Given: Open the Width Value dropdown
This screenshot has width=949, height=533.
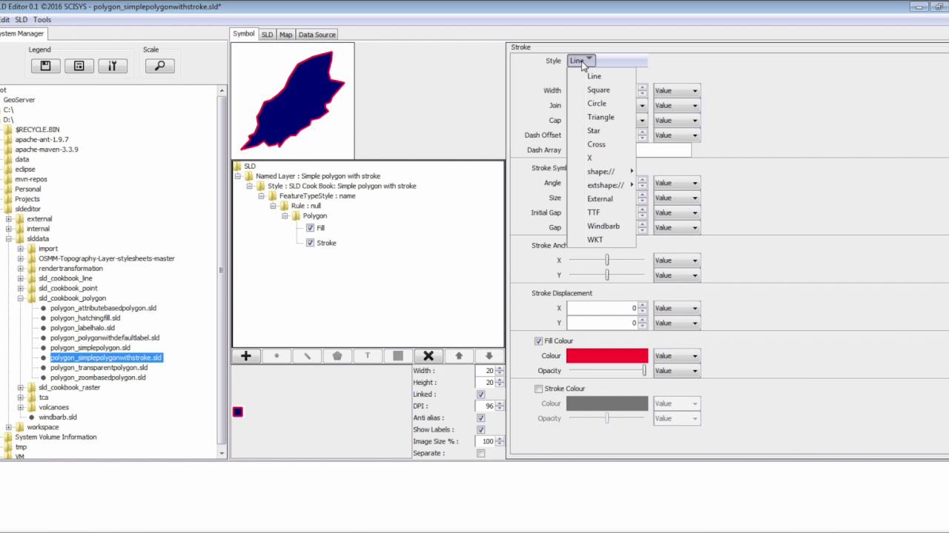Looking at the screenshot, I should pyautogui.click(x=676, y=90).
